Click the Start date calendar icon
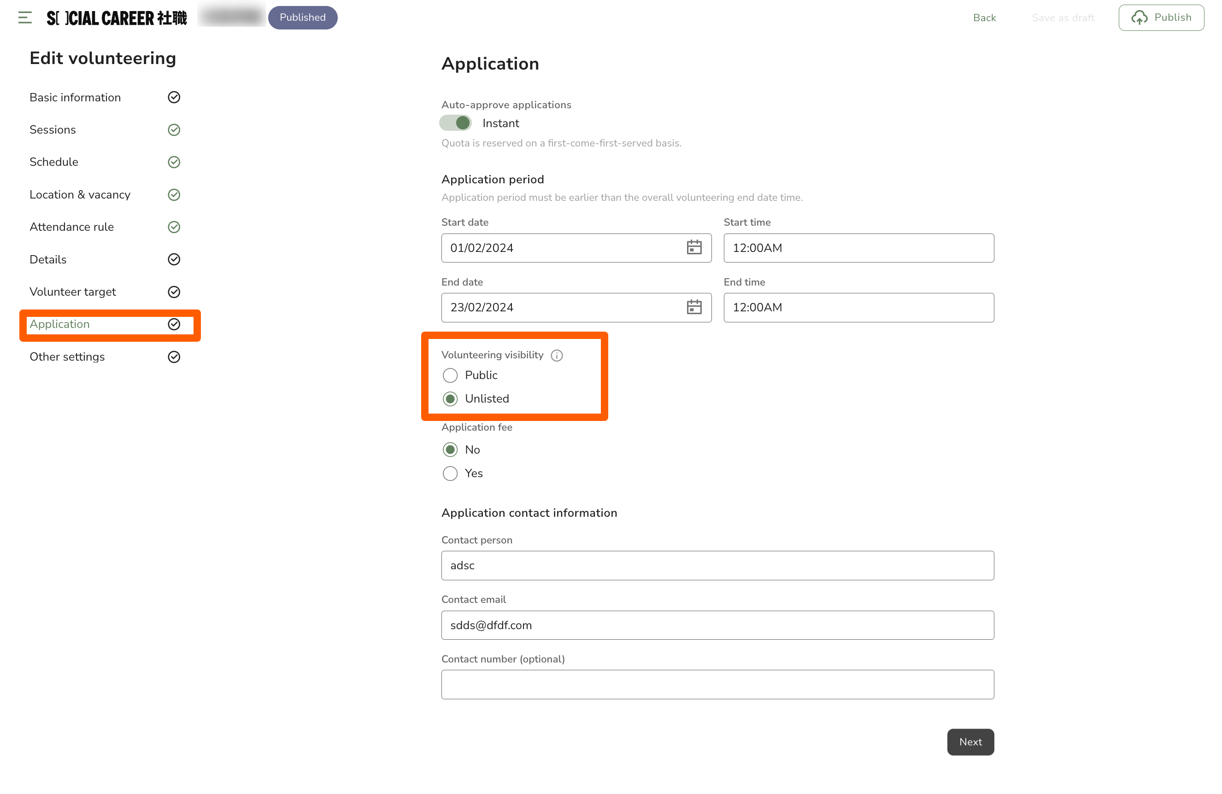Viewport: 1222px width, 794px height. (693, 248)
